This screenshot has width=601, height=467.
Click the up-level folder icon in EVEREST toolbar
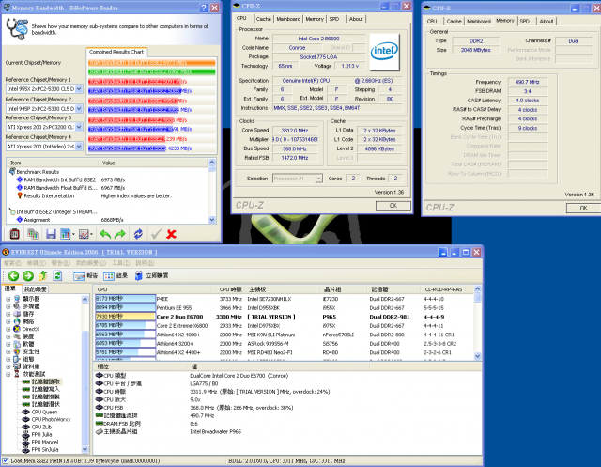click(42, 275)
